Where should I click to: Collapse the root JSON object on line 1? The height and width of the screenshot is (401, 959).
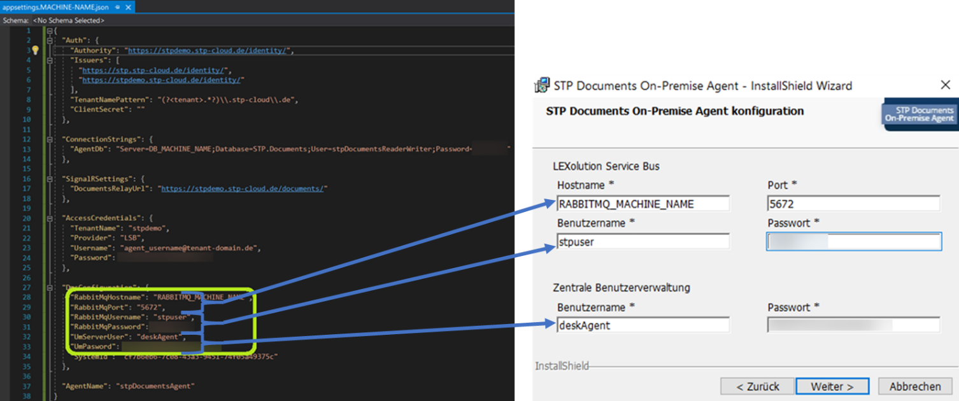(49, 31)
